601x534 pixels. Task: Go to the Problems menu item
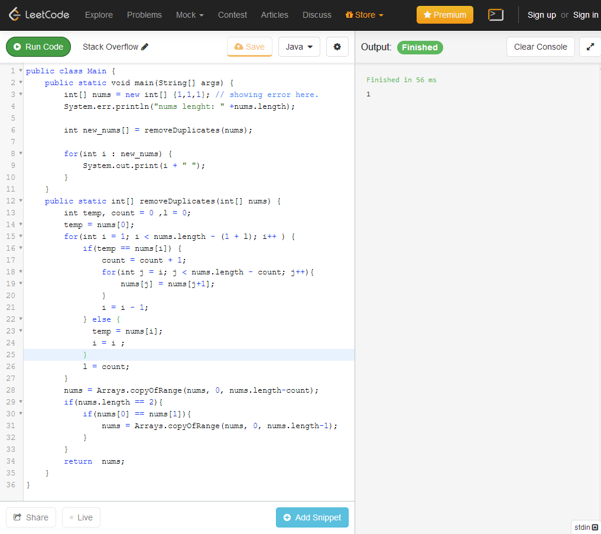(144, 15)
